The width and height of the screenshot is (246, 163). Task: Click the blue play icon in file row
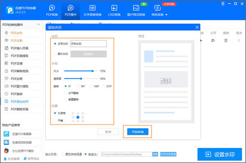201,41
